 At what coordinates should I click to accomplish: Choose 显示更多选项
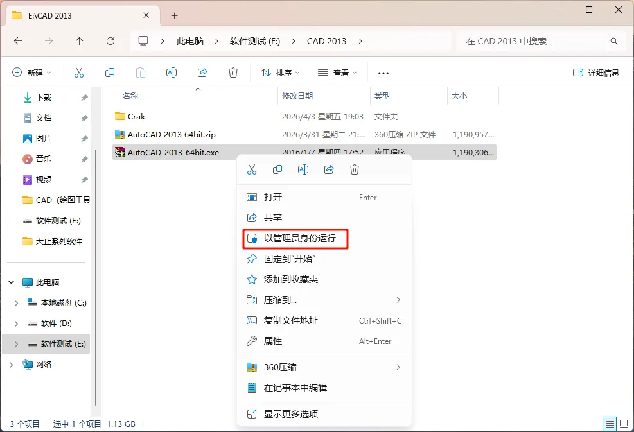pos(324,414)
